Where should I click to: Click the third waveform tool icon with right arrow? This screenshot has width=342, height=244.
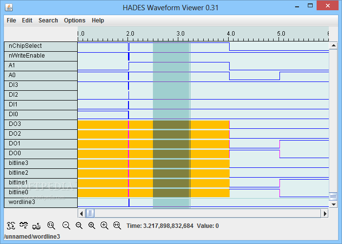point(37,226)
